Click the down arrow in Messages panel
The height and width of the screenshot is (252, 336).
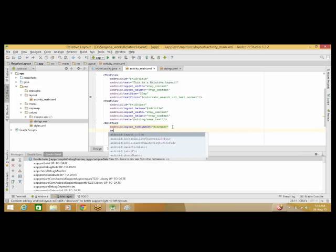coord(13,176)
